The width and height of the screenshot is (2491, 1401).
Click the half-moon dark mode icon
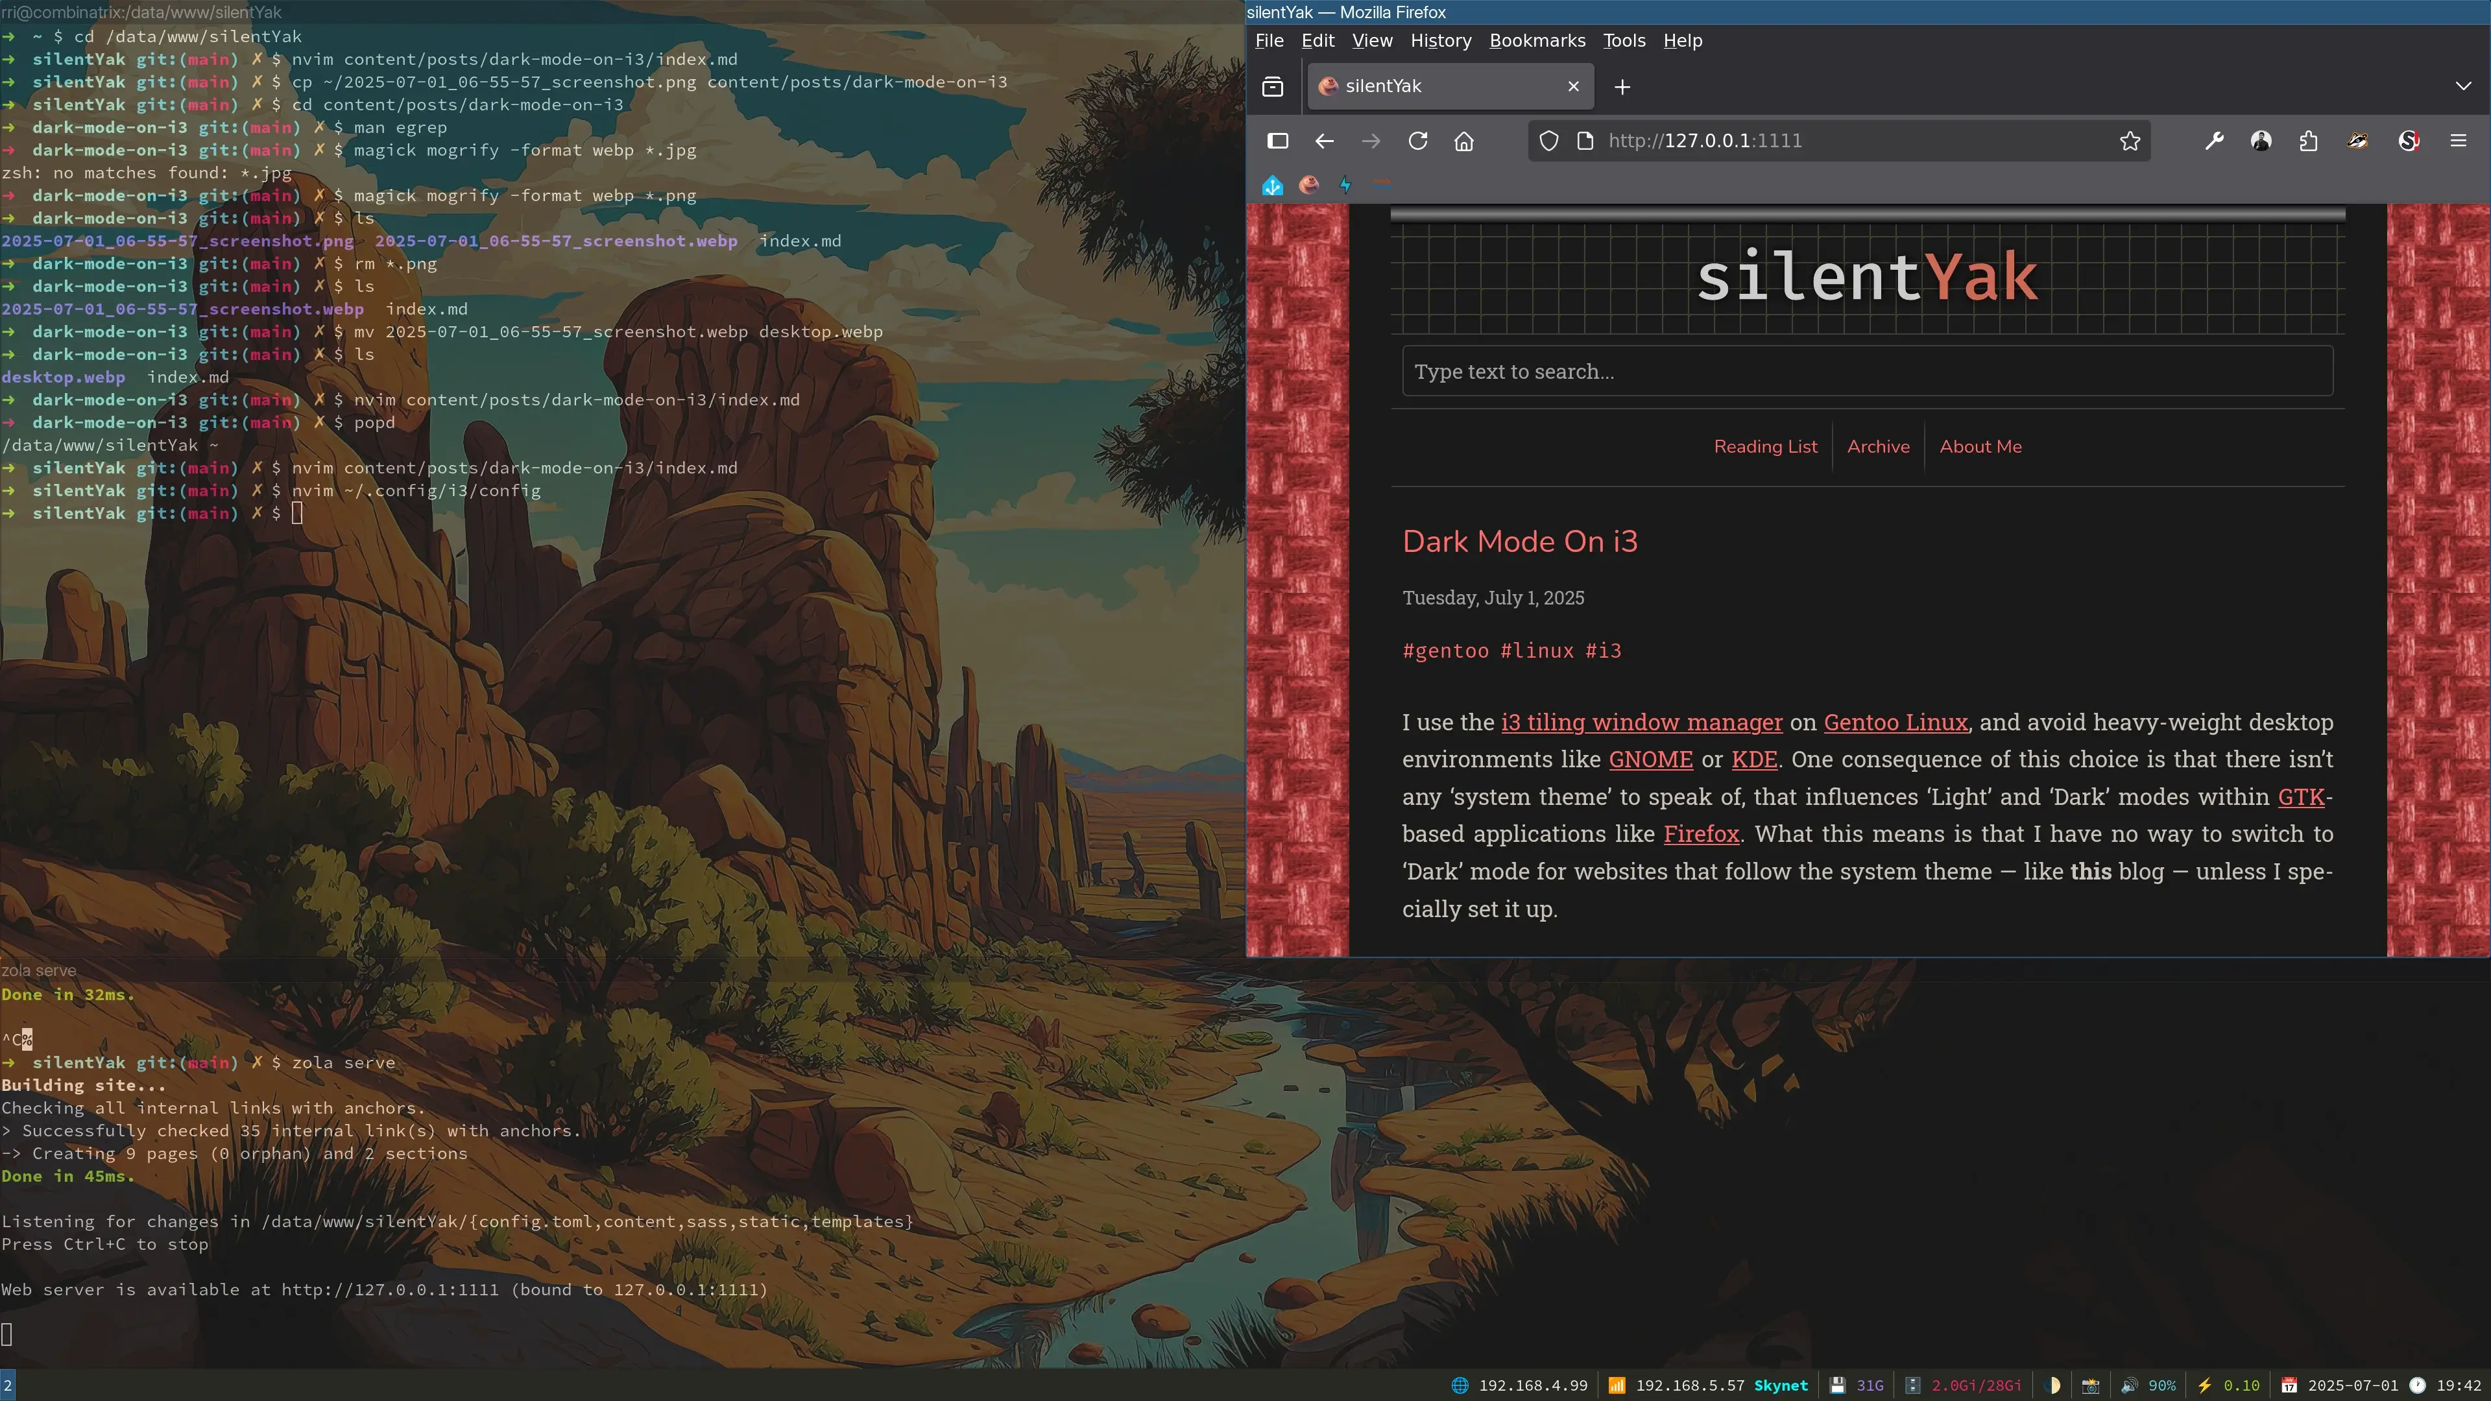[2053, 1385]
